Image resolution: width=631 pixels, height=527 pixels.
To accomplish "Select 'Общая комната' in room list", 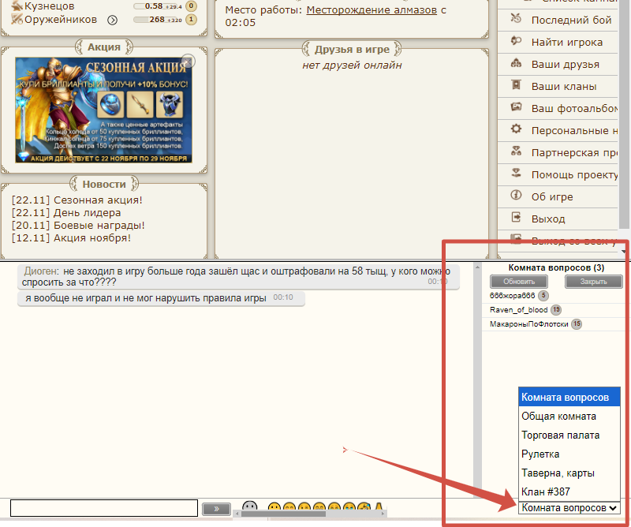I will click(569, 416).
